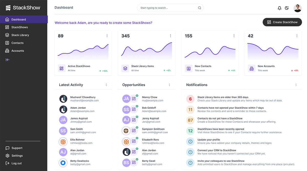Screen dimensions: 307x171
Task: Open the StackShows section in sidebar
Action: pos(20,27)
